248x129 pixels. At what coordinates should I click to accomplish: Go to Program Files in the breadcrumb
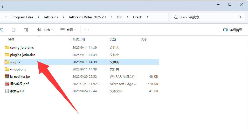coord(22,17)
